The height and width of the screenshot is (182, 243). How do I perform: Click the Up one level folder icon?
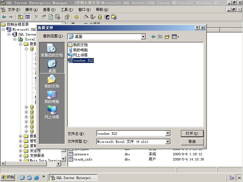pyautogui.click(x=20, y=17)
